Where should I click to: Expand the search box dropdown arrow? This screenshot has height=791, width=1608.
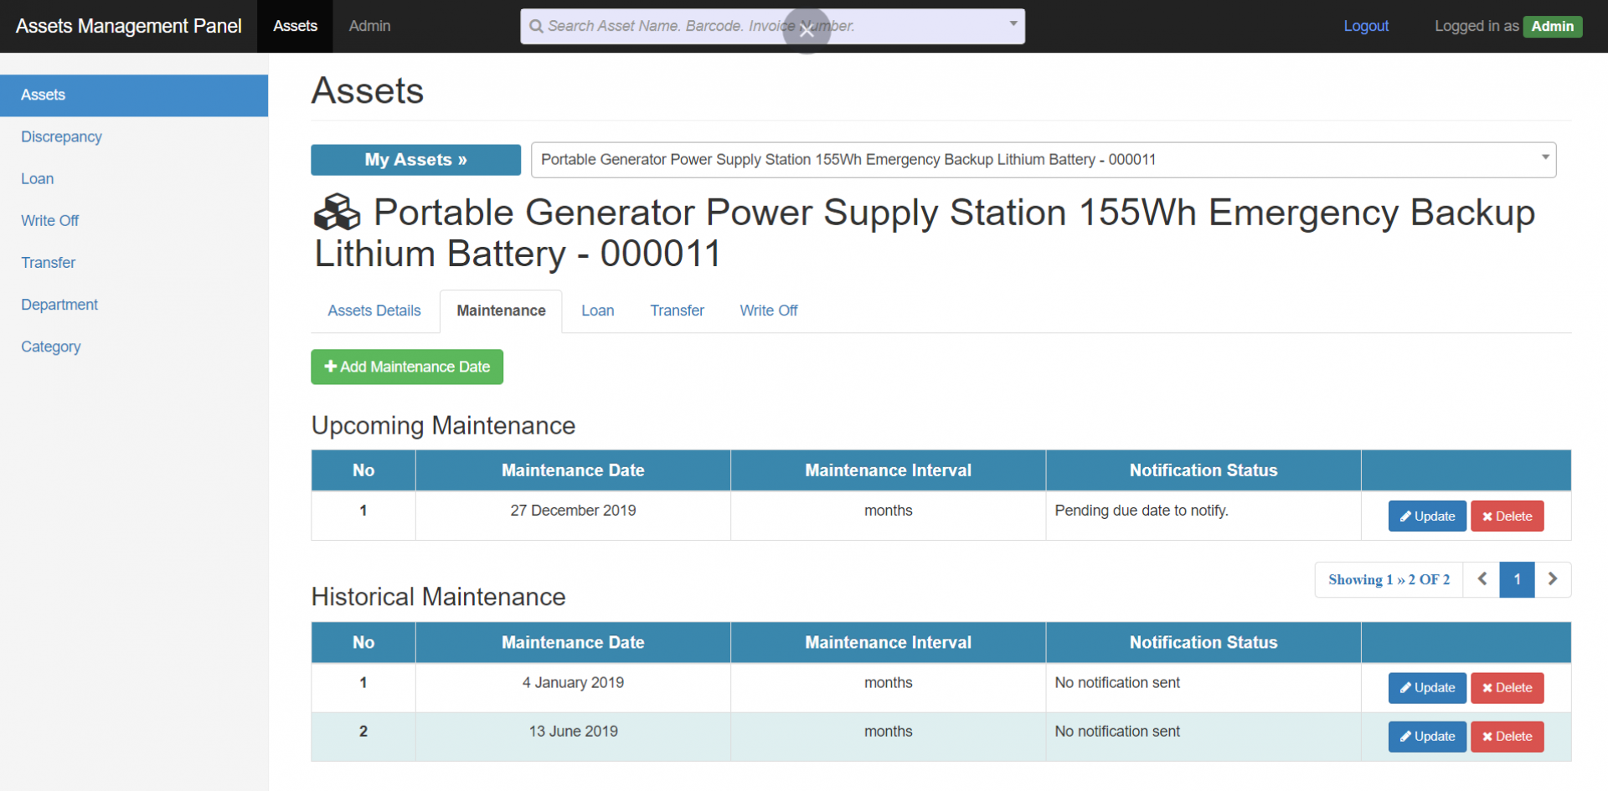tap(1013, 24)
